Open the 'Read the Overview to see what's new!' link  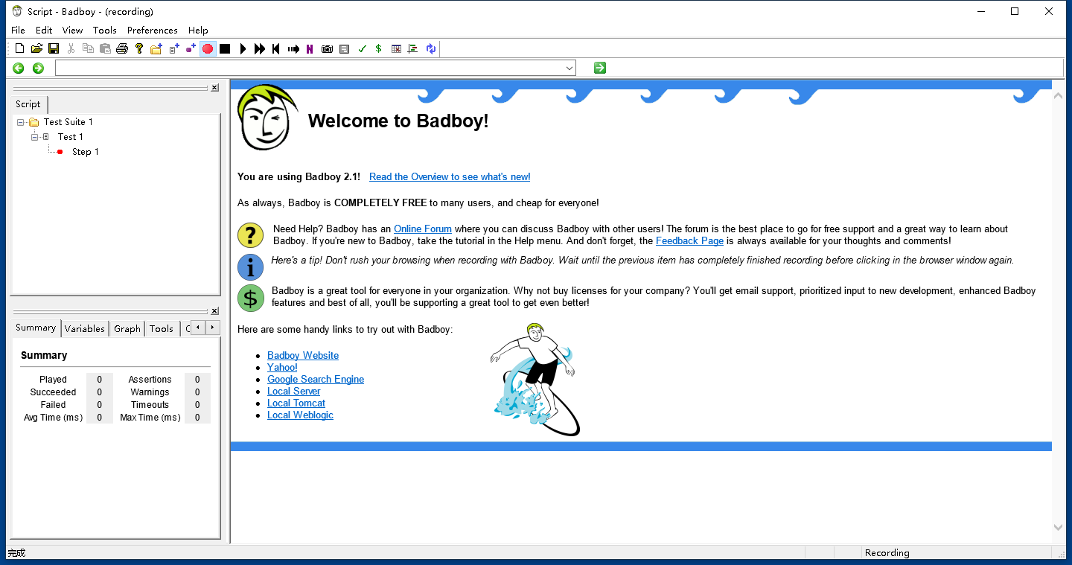pos(450,177)
